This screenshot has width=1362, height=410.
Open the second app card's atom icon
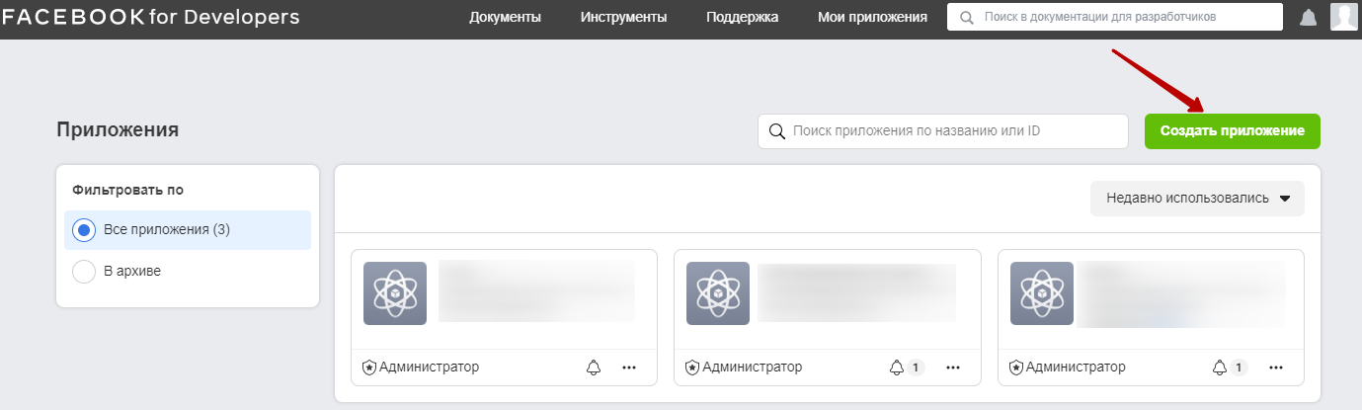718,293
